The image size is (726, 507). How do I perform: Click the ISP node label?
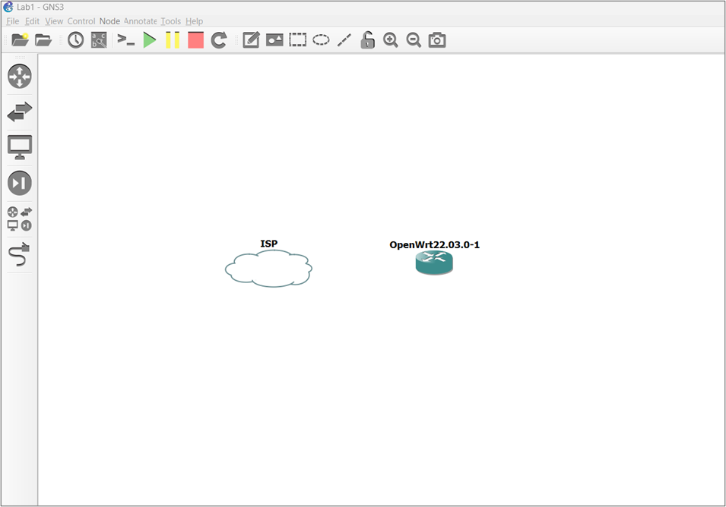coord(269,244)
